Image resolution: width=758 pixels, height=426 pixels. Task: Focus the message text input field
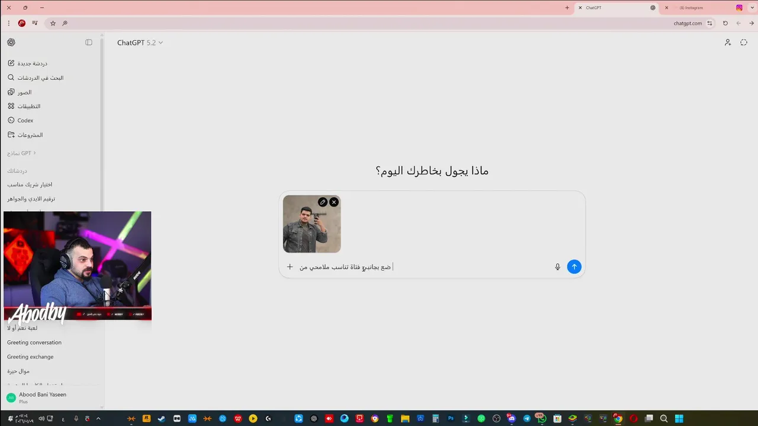point(423,267)
